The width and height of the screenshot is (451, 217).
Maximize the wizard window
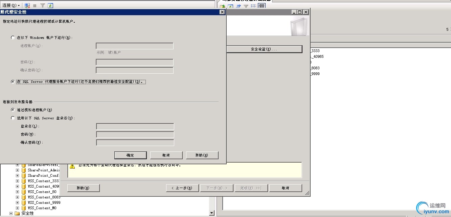[300, 12]
